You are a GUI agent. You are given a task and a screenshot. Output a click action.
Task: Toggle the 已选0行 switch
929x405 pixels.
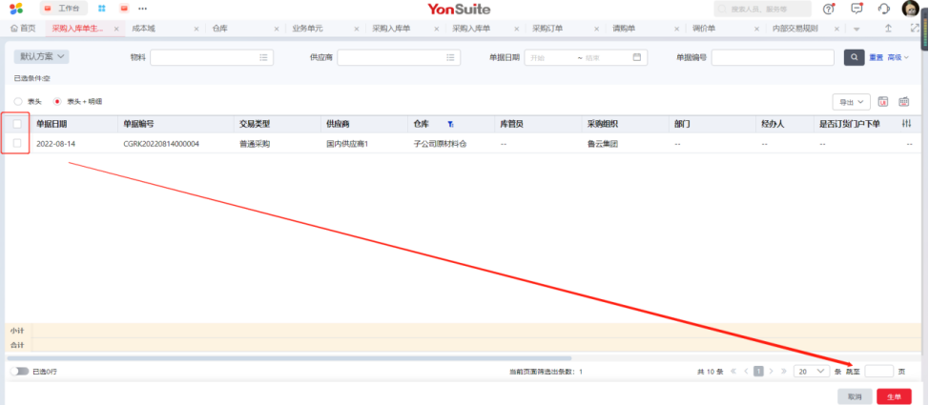[18, 371]
